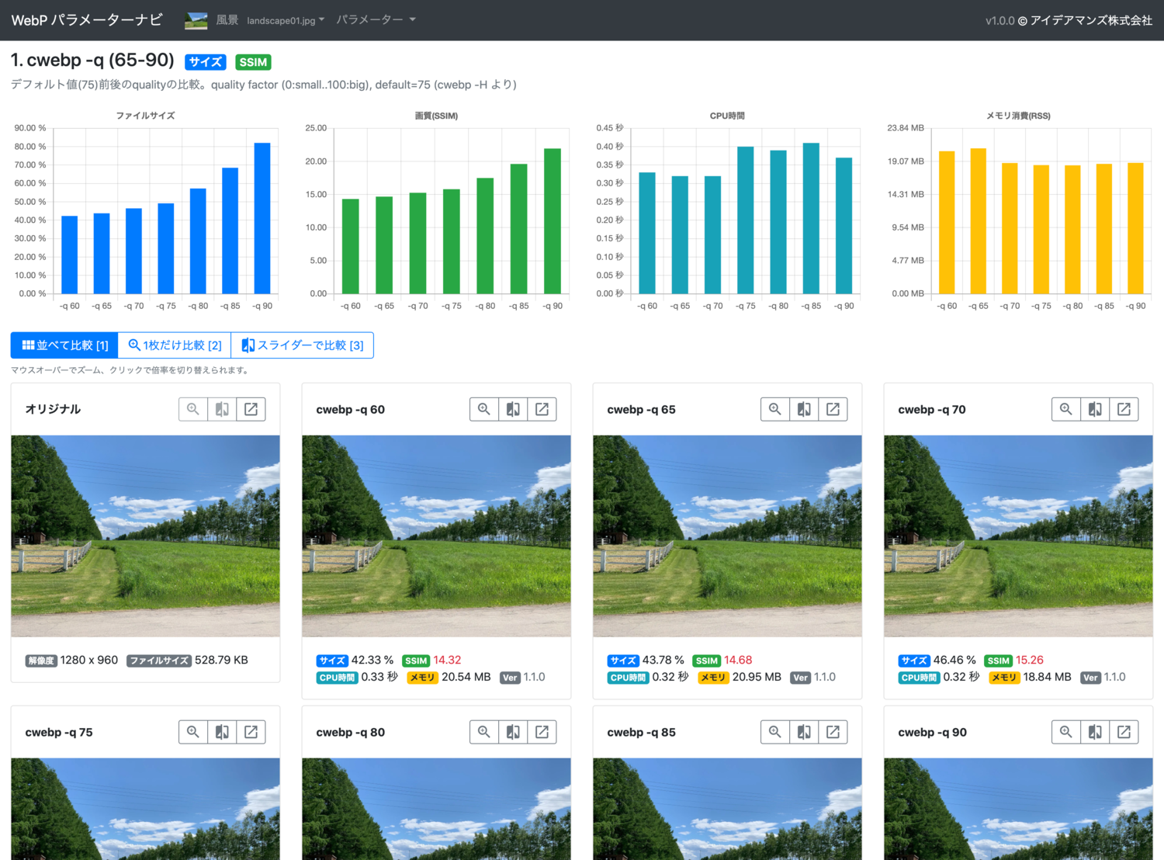1164x860 pixels.
Task: Zoom into cwebp -q 80 image
Action: click(x=484, y=732)
